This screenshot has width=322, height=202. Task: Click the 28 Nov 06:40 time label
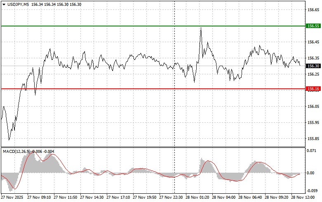pos(250,197)
